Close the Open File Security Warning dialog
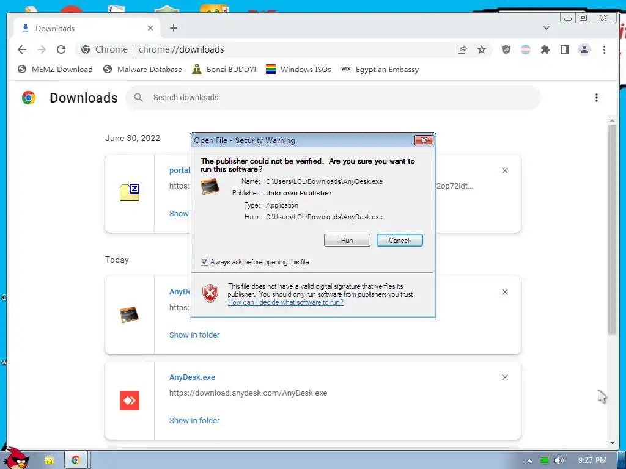Image resolution: width=626 pixels, height=469 pixels. point(424,140)
